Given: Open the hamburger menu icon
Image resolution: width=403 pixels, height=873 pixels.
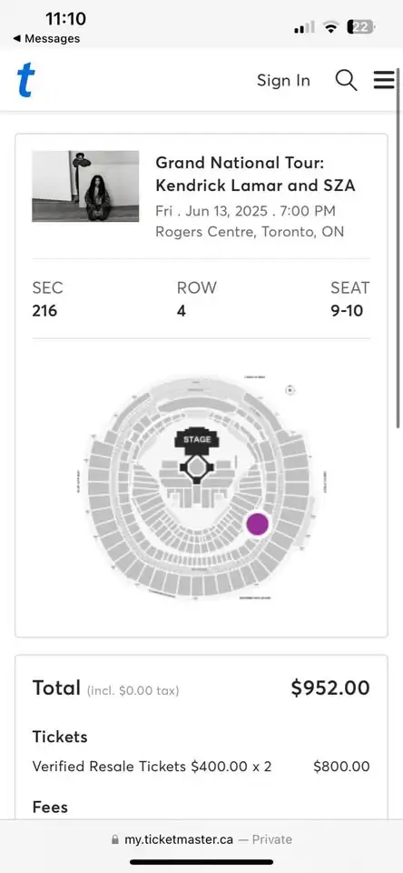Looking at the screenshot, I should point(384,80).
